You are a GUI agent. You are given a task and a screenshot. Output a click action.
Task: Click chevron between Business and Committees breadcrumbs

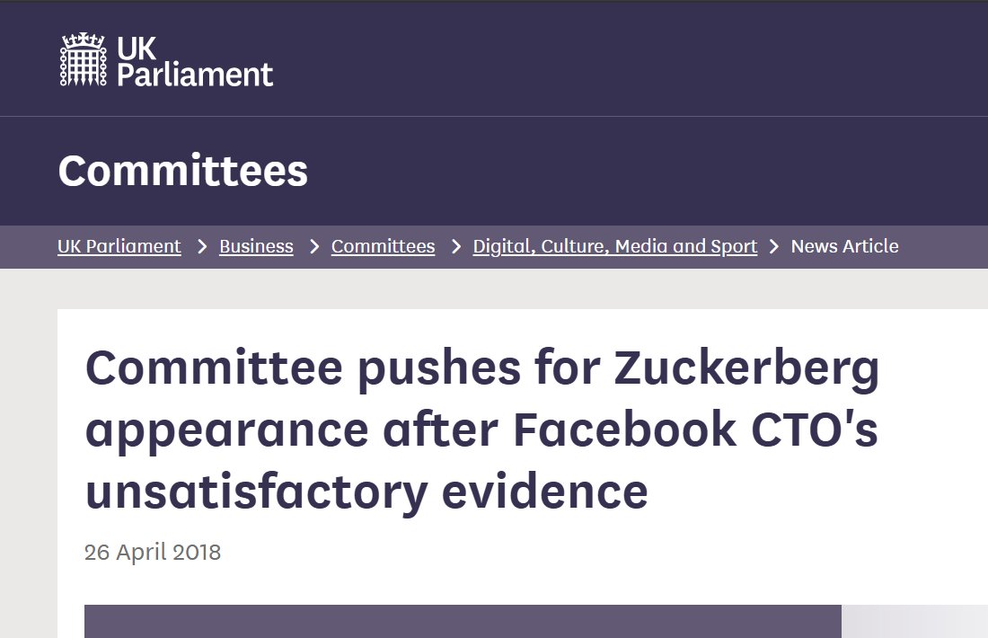pyautogui.click(x=313, y=246)
